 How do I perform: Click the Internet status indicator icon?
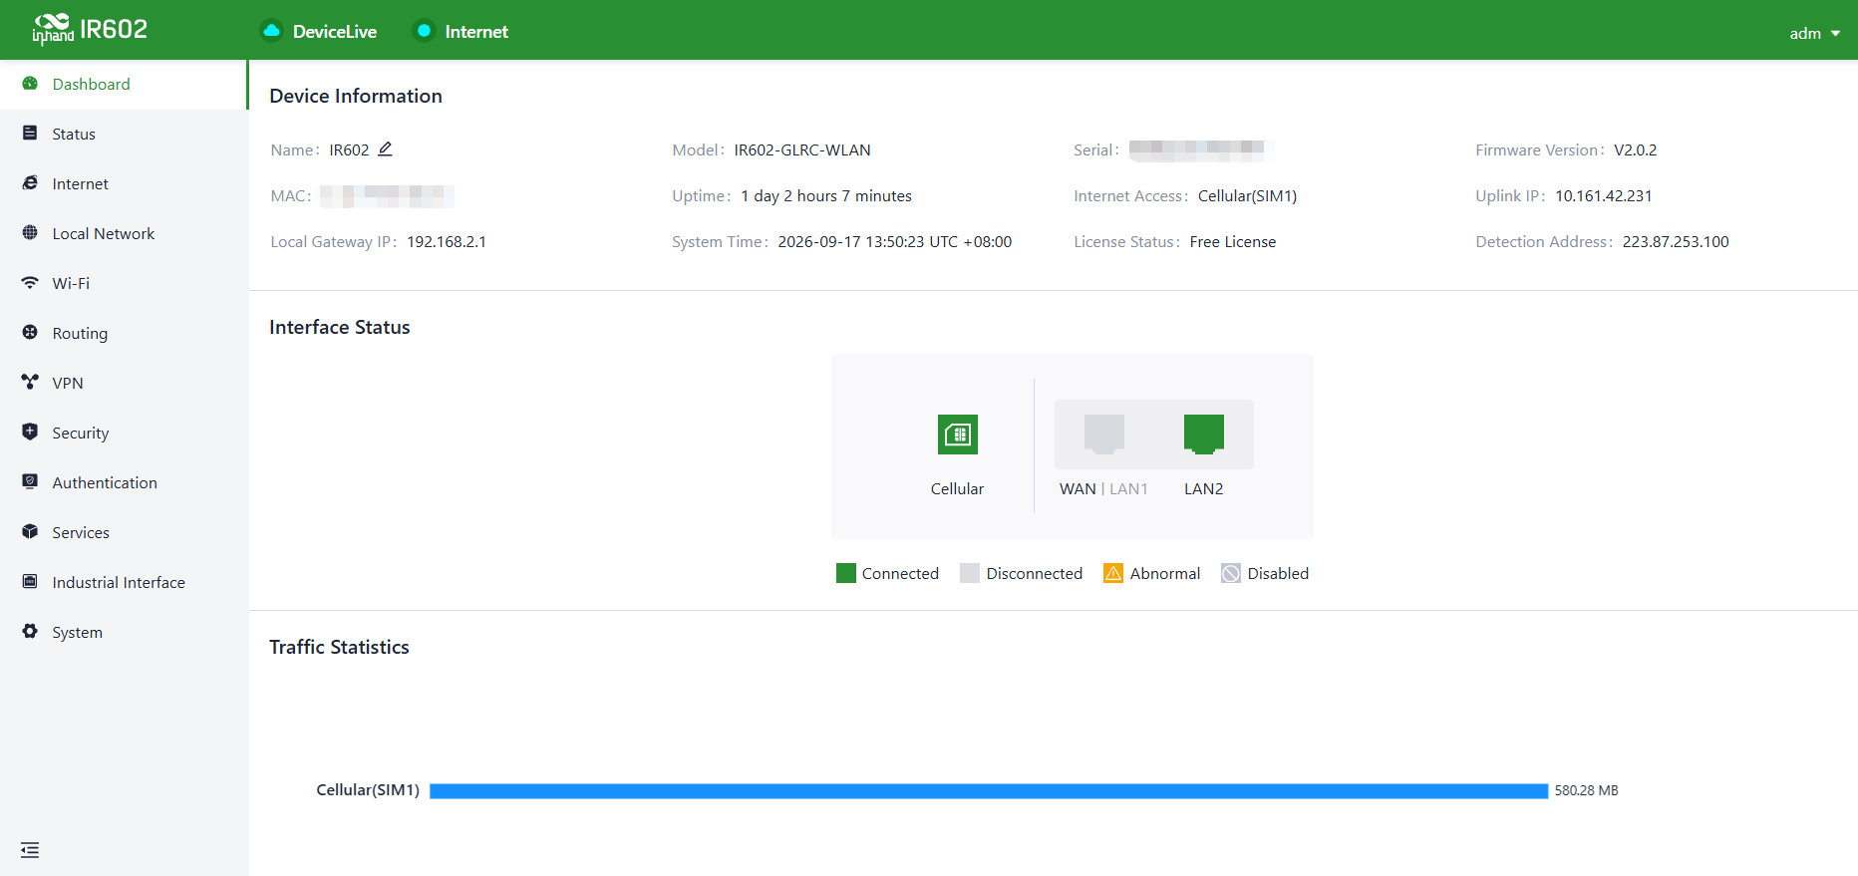424,31
